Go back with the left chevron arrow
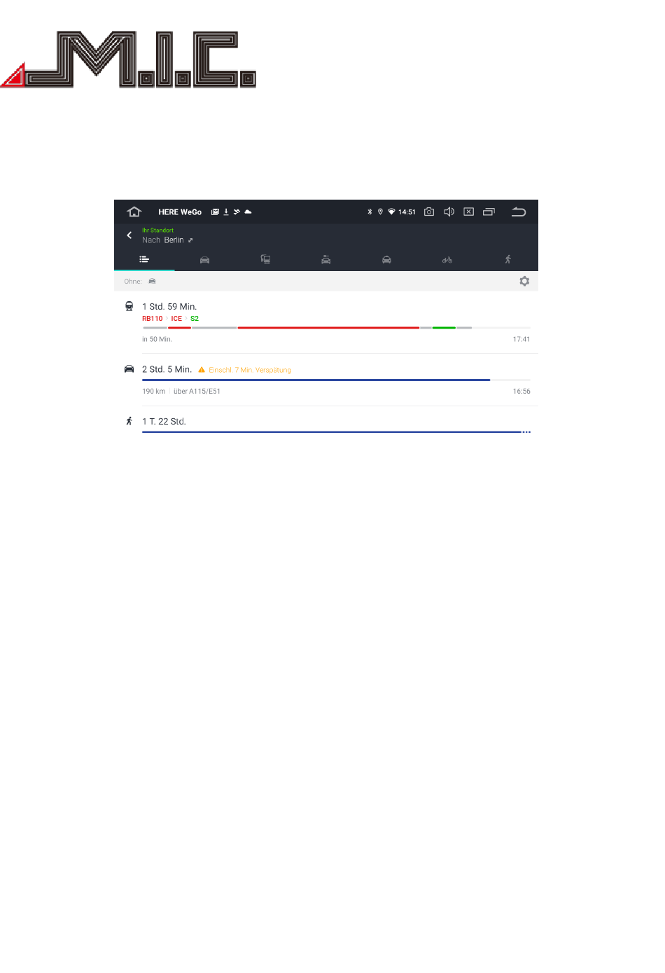Screen dimensions: 665x973 129,235
